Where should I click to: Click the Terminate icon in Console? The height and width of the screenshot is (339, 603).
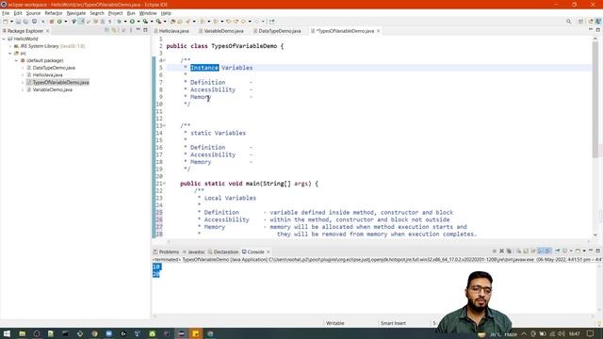click(494, 251)
